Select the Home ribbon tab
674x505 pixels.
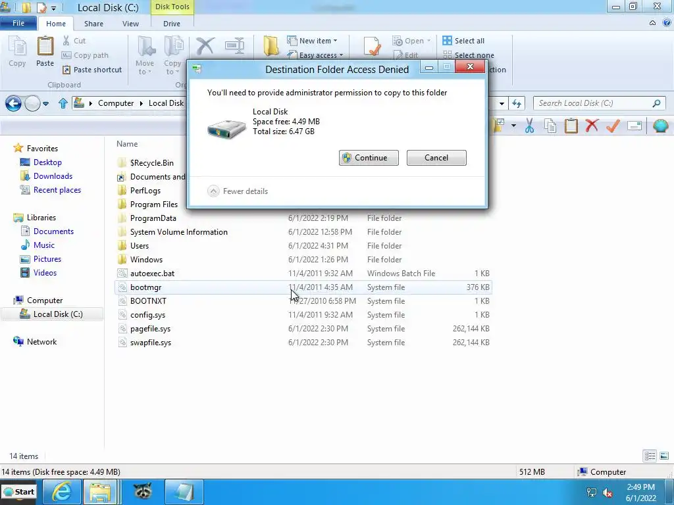[56, 24]
